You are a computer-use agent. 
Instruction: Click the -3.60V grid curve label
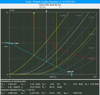click(x=90, y=34)
